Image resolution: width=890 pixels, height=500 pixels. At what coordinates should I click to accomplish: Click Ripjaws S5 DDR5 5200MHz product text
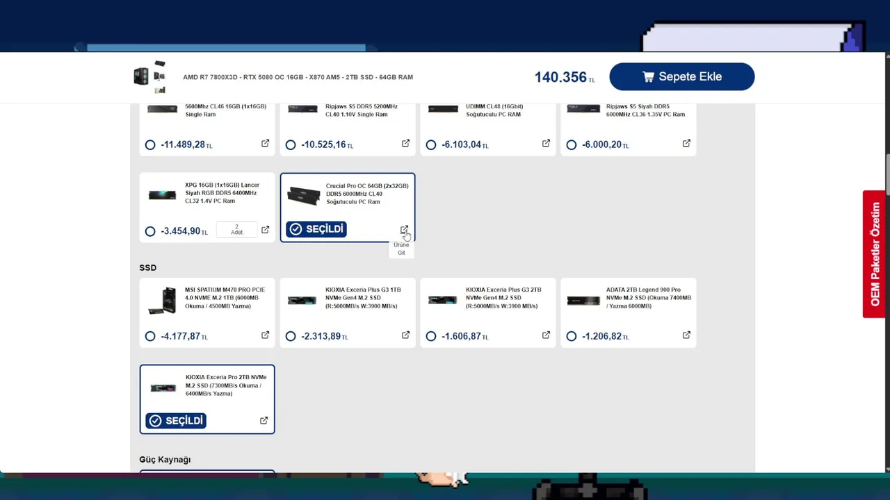[x=362, y=110]
